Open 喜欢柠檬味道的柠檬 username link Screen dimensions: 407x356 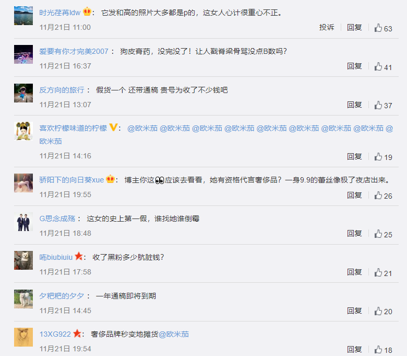73,128
